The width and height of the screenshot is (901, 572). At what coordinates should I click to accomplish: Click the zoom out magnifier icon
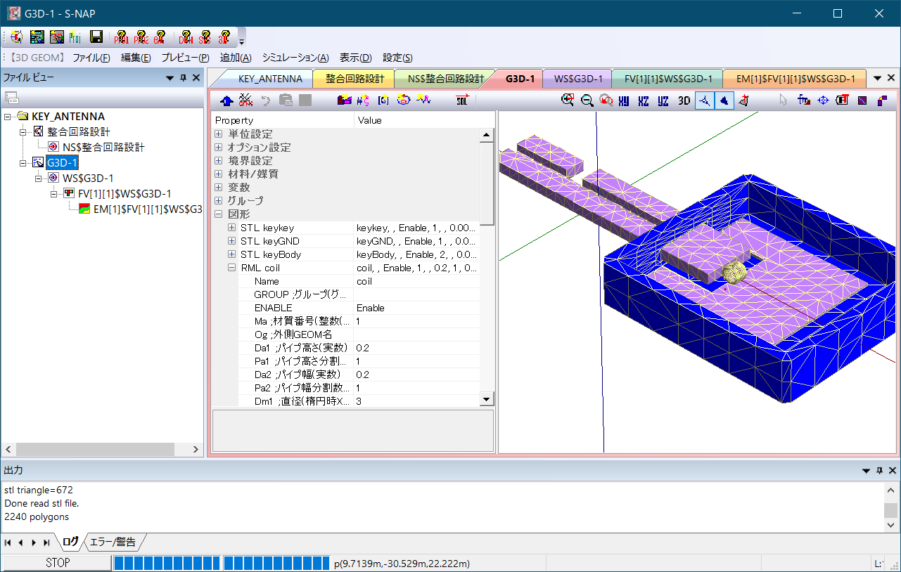(x=587, y=100)
